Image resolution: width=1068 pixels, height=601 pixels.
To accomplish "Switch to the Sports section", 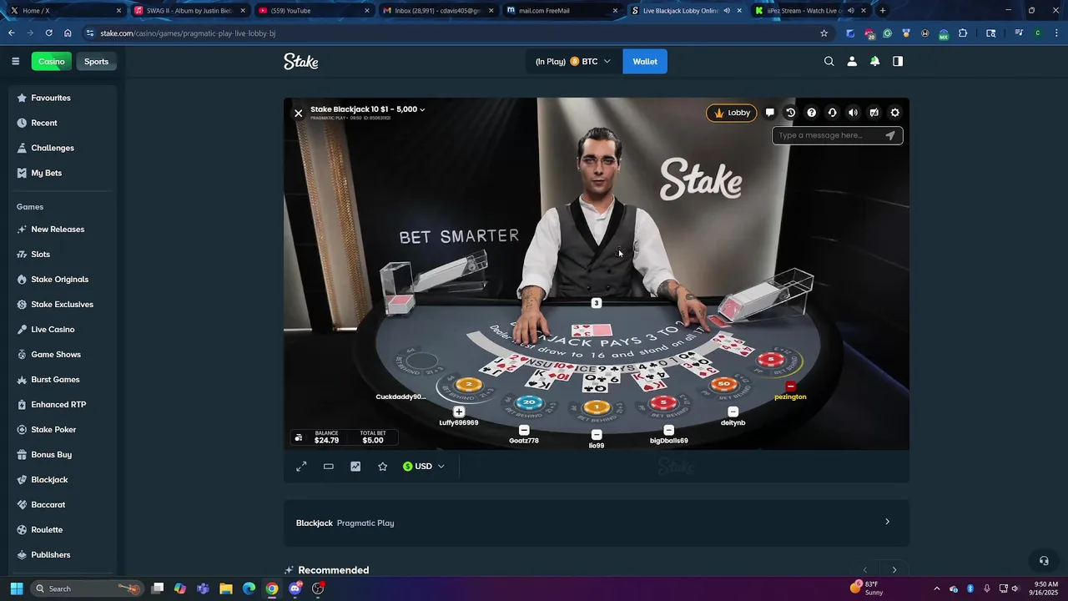I will 96,61.
